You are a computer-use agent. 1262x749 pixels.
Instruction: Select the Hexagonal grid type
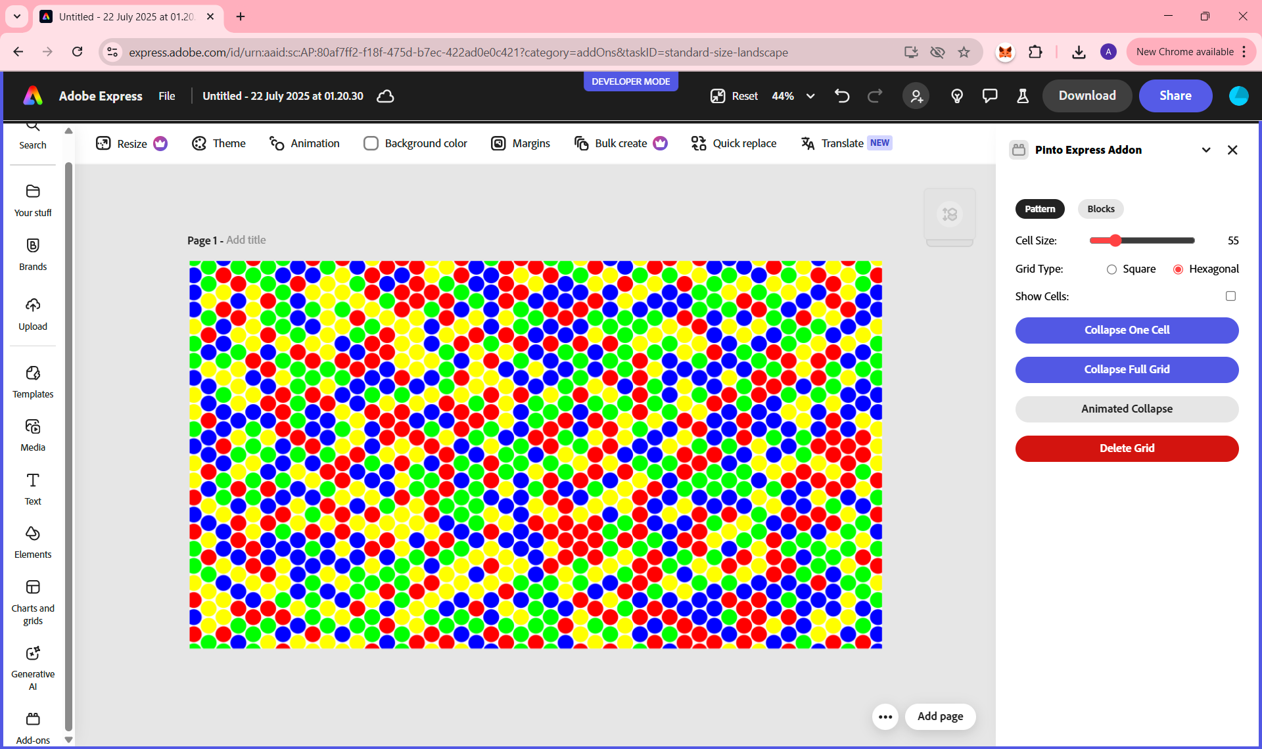point(1178,269)
